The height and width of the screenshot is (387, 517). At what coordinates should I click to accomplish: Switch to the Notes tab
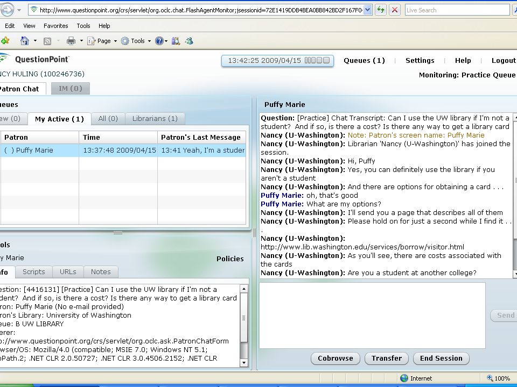coord(101,272)
